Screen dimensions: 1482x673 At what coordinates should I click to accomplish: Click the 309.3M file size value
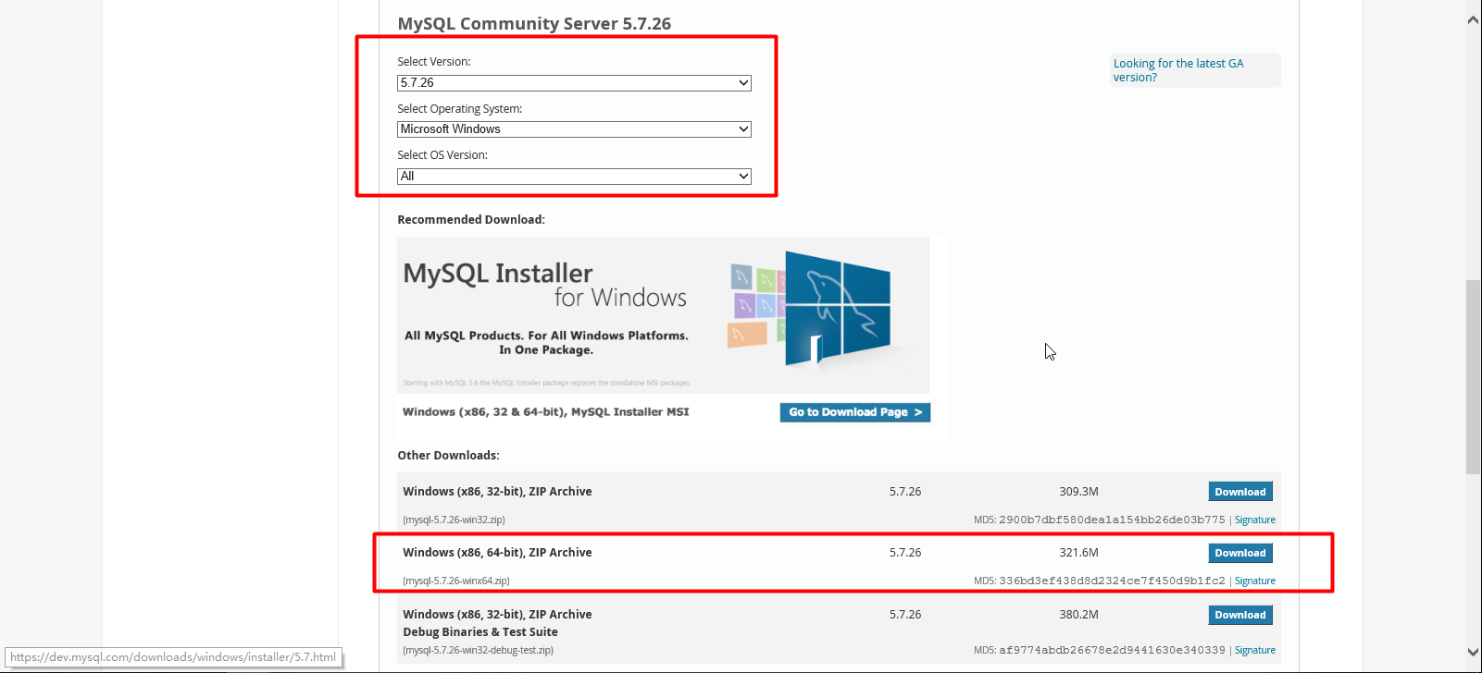click(1079, 492)
